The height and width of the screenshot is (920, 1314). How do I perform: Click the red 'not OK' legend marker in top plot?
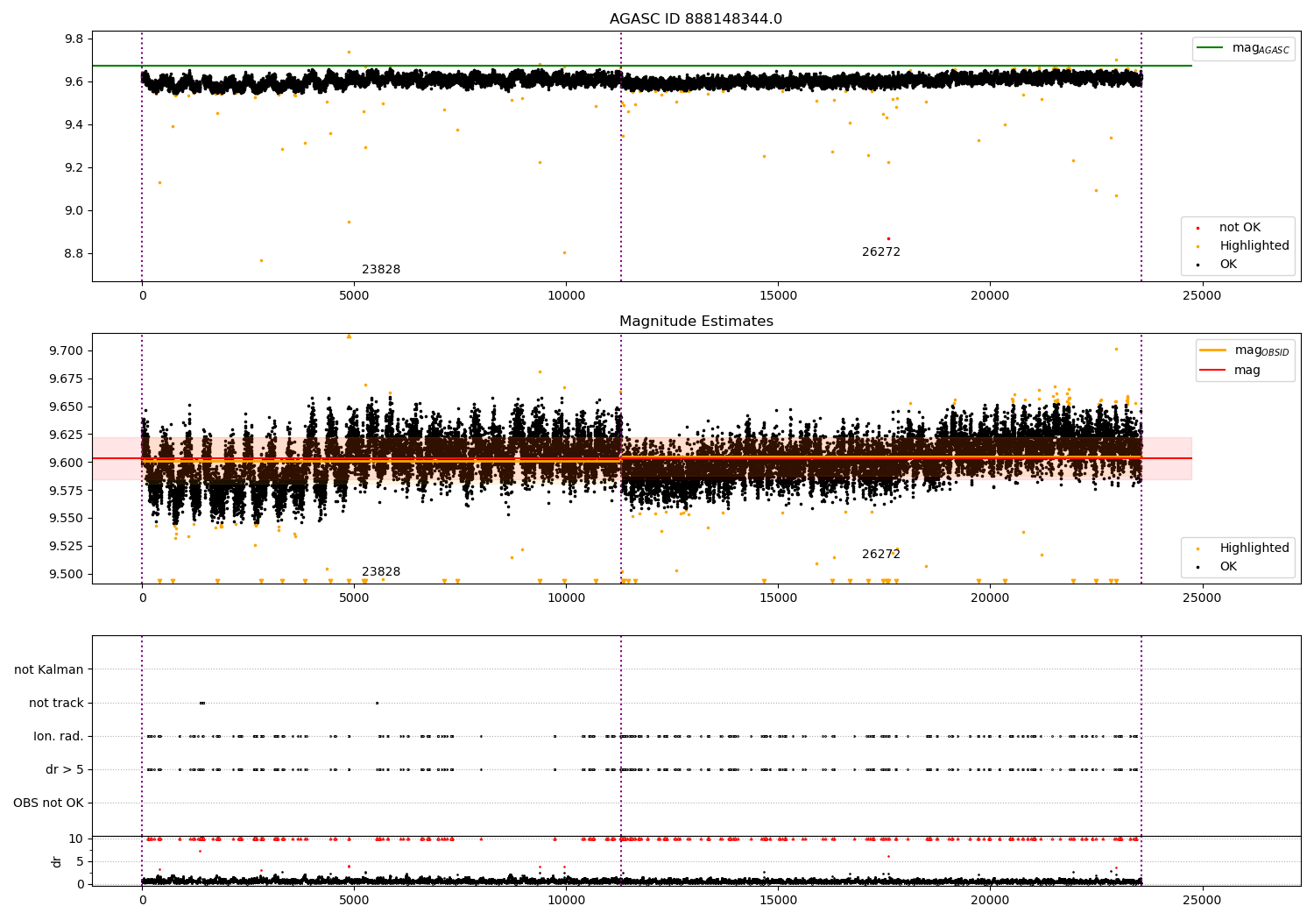click(1197, 228)
